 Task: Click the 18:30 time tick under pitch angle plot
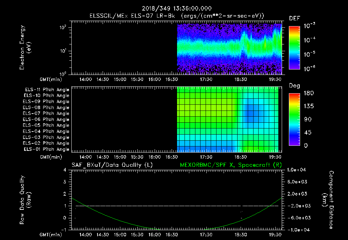[241, 157]
